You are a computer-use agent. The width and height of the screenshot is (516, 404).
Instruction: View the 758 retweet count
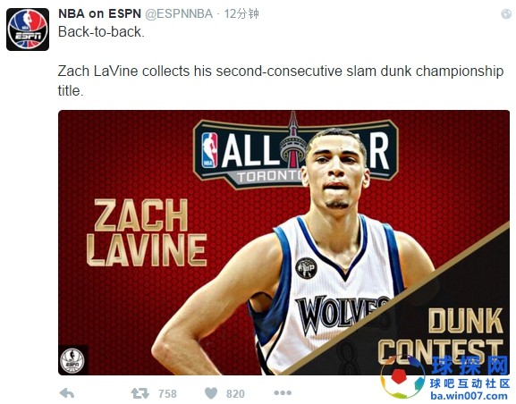(167, 393)
